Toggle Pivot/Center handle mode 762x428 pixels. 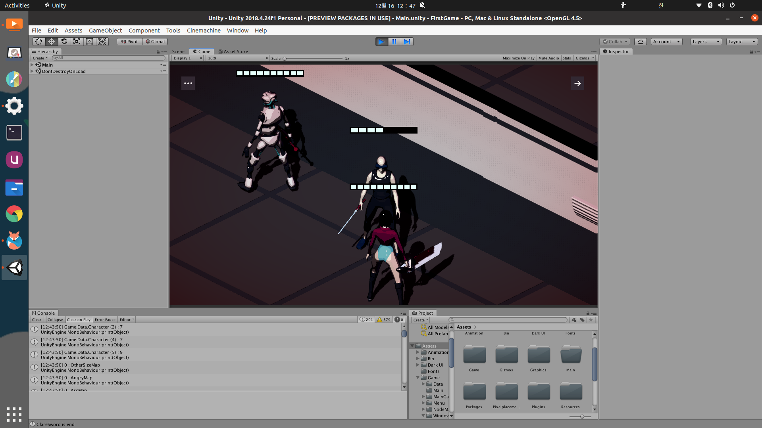pyautogui.click(x=129, y=42)
